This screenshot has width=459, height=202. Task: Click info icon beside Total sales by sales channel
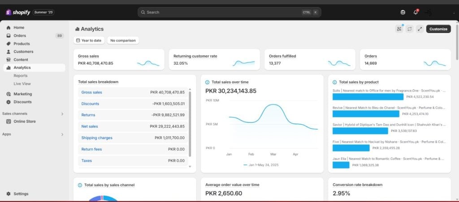80,185
